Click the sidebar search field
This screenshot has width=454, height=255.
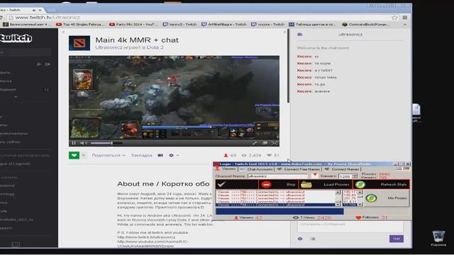pyautogui.click(x=26, y=52)
